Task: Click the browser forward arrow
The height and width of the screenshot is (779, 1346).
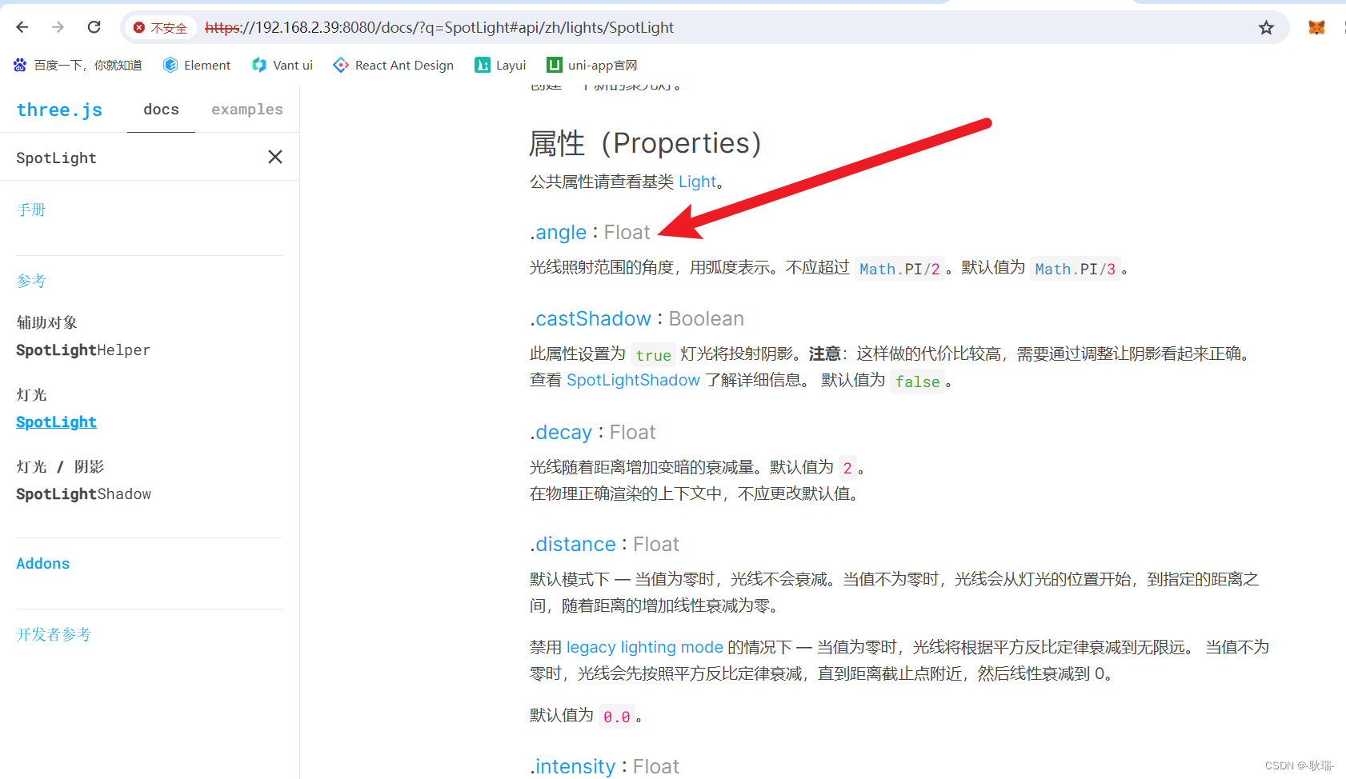Action: 58,27
